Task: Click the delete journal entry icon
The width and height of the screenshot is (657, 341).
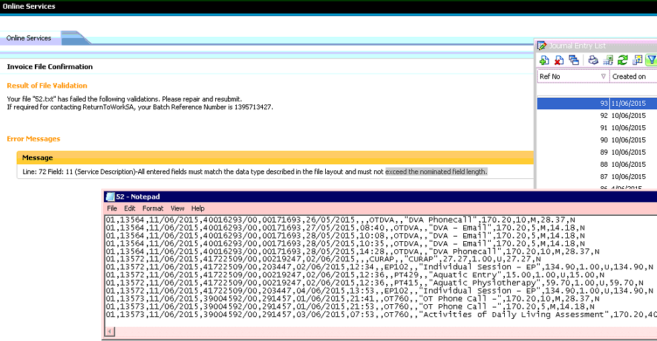Action: (558, 60)
